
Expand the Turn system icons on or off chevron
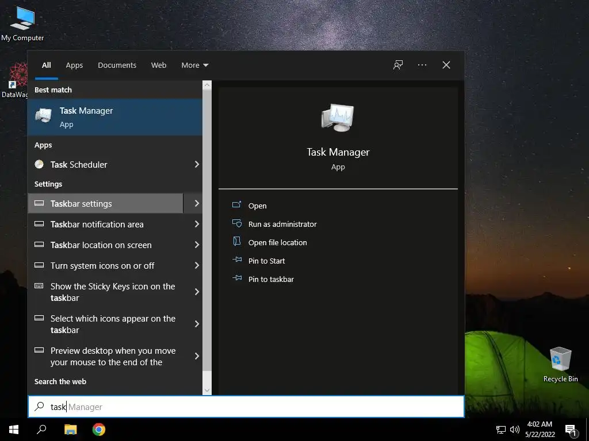pyautogui.click(x=197, y=265)
